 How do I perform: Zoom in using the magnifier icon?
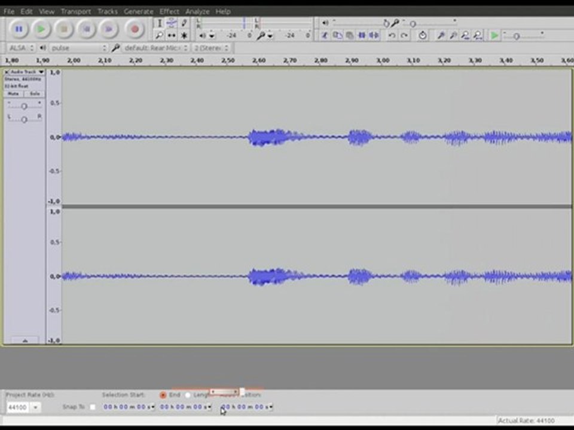(441, 35)
